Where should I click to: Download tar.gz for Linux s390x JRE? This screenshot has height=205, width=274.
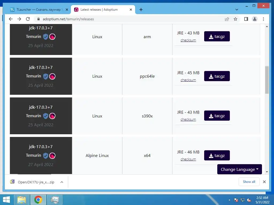pos(217,116)
